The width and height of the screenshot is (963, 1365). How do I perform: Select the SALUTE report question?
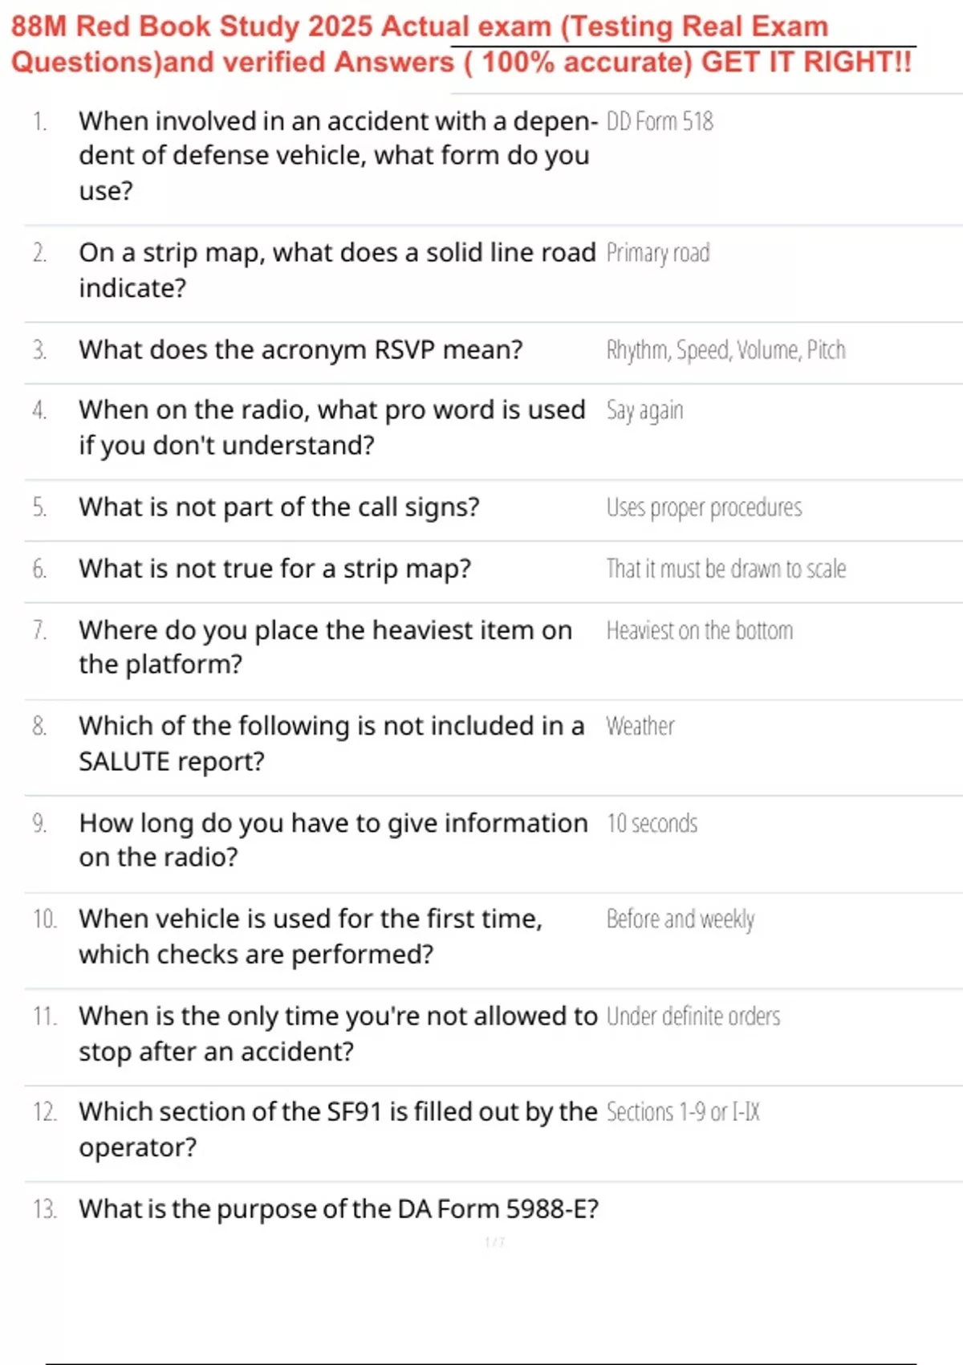point(331,743)
